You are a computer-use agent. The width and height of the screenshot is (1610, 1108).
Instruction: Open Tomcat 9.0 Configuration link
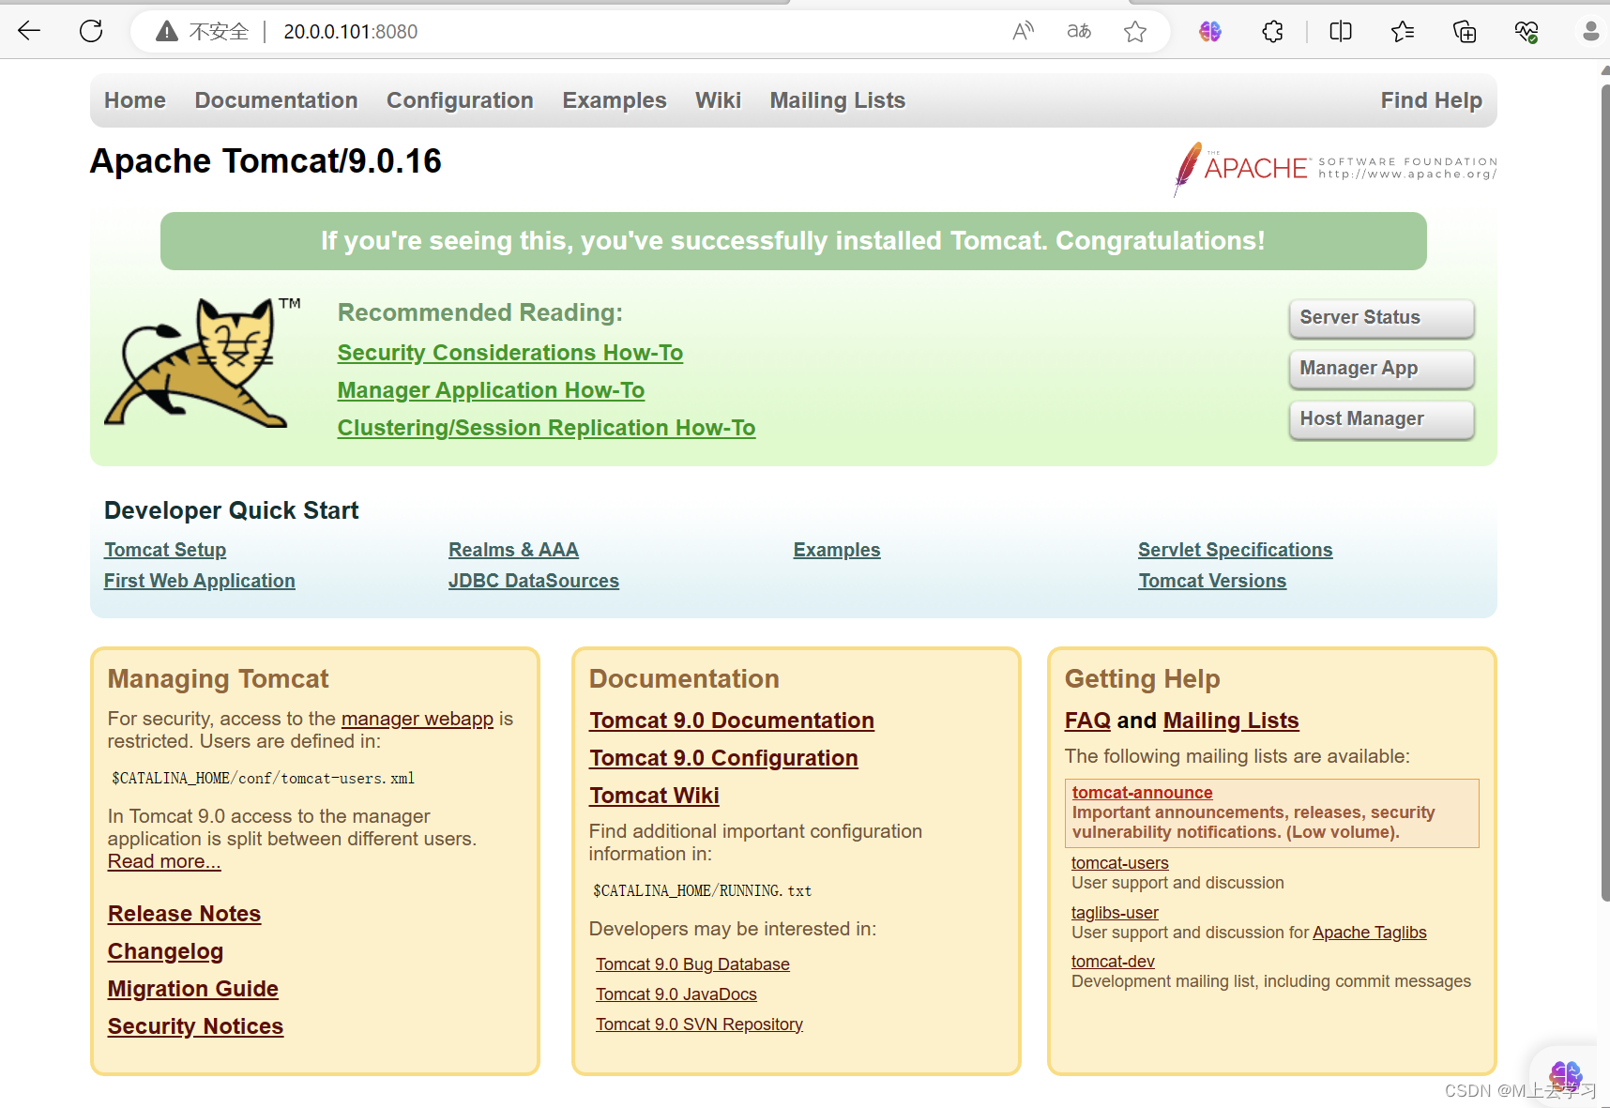pyautogui.click(x=723, y=758)
